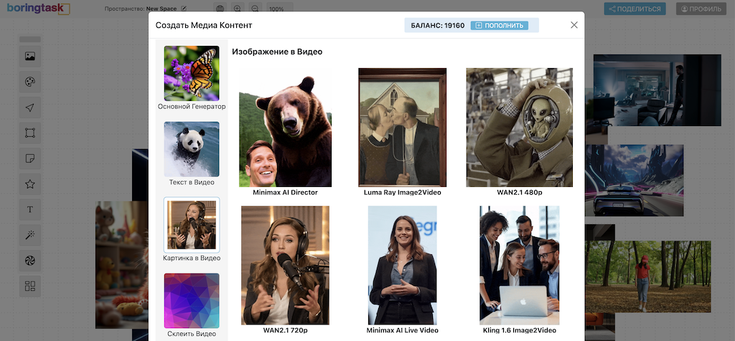735x341 pixels.
Task: Edit the New Space name pencil icon
Action: (x=184, y=9)
